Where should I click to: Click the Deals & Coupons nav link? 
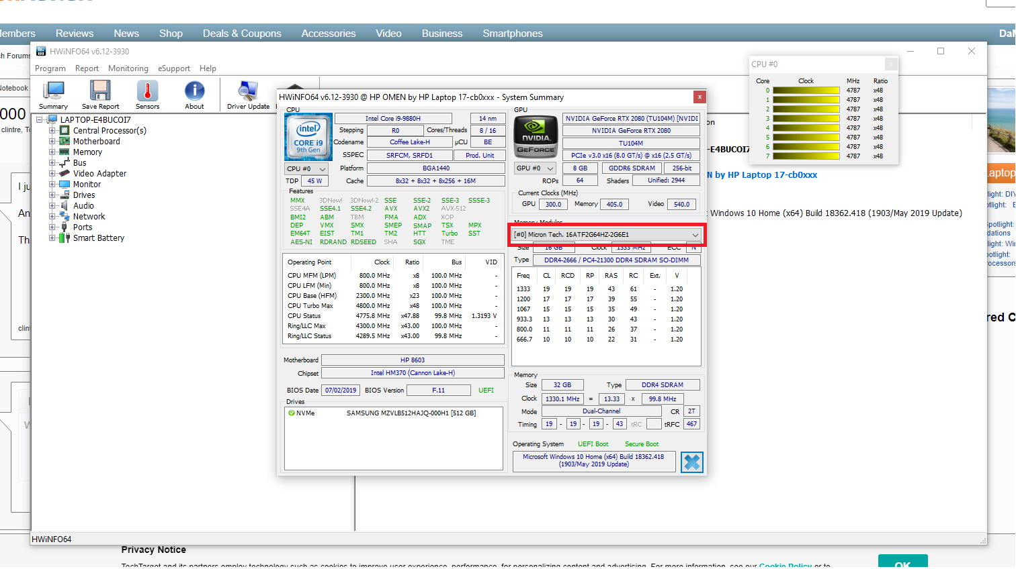click(242, 34)
